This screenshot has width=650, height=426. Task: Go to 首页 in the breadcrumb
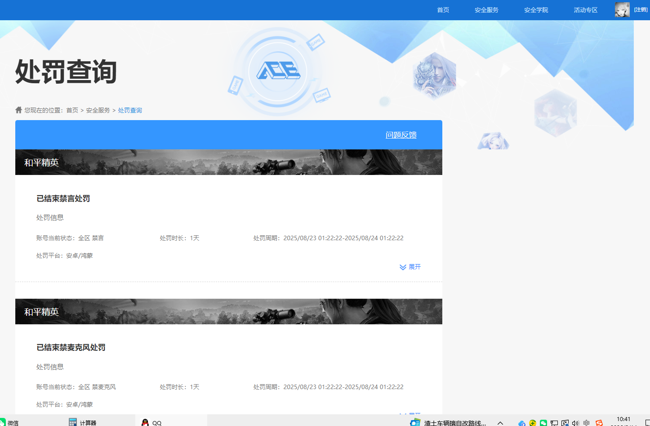pyautogui.click(x=72, y=110)
